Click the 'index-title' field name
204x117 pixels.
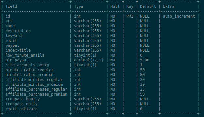pyautogui.click(x=18, y=50)
